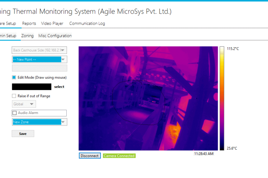Open the Reports tab
The width and height of the screenshot is (268, 178).
point(29,24)
